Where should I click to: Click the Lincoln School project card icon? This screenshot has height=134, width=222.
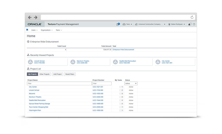[30, 62]
